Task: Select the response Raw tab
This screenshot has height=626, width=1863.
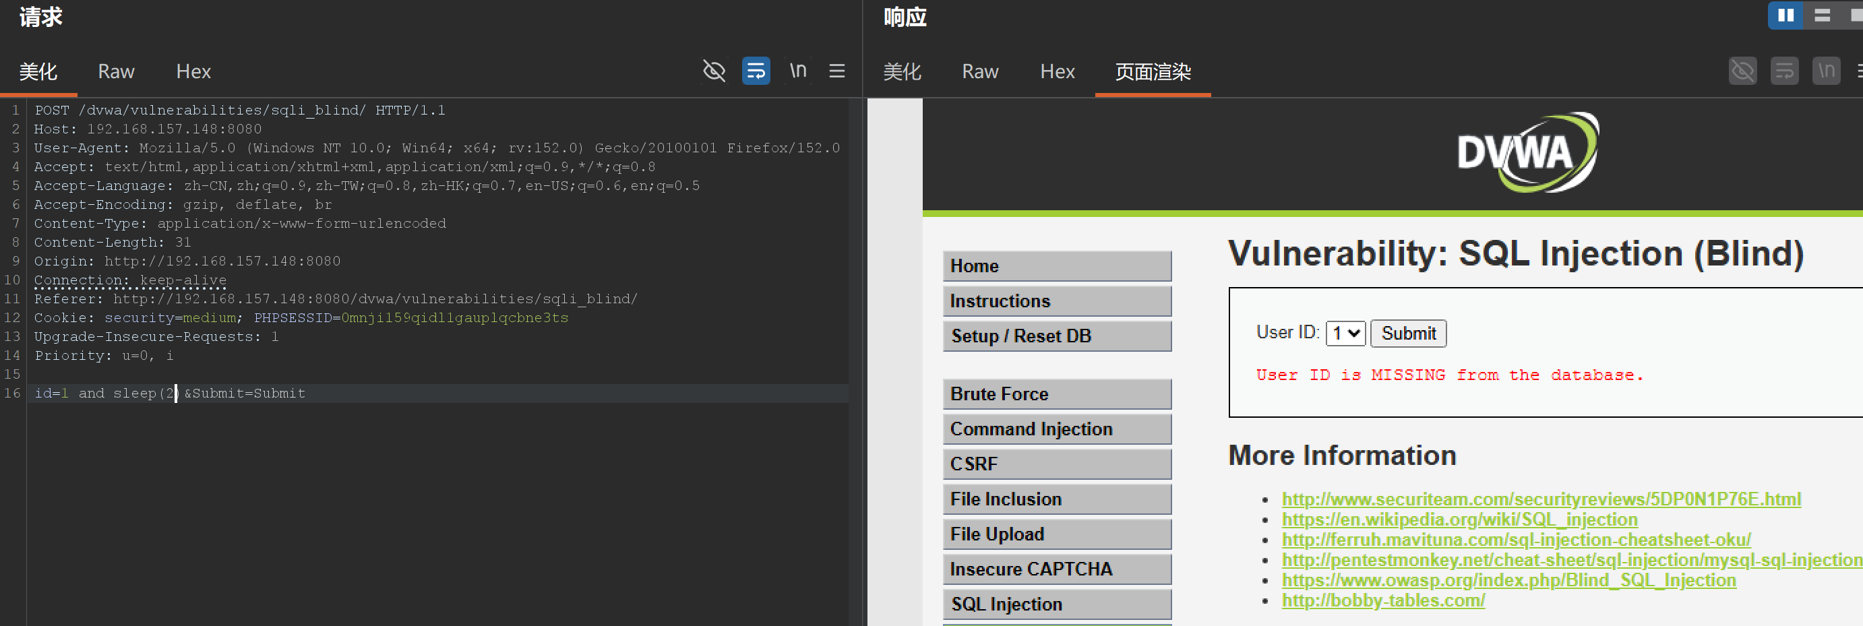Action: tap(980, 71)
